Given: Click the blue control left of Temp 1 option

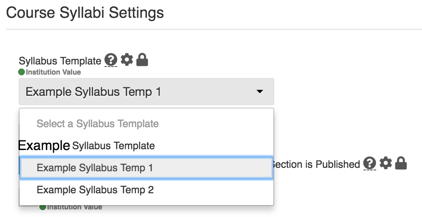Looking at the screenshot, I should coord(20,164).
